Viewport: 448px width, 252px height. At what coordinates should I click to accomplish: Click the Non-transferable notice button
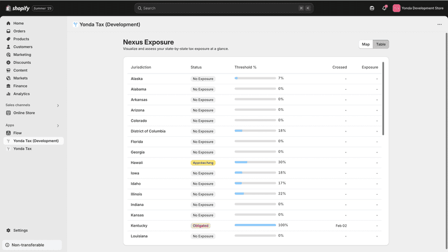(32, 245)
